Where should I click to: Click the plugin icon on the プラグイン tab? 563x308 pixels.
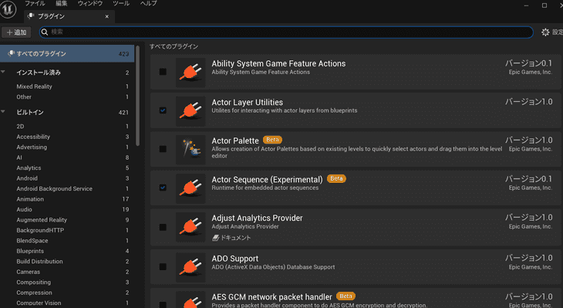[x=31, y=16]
